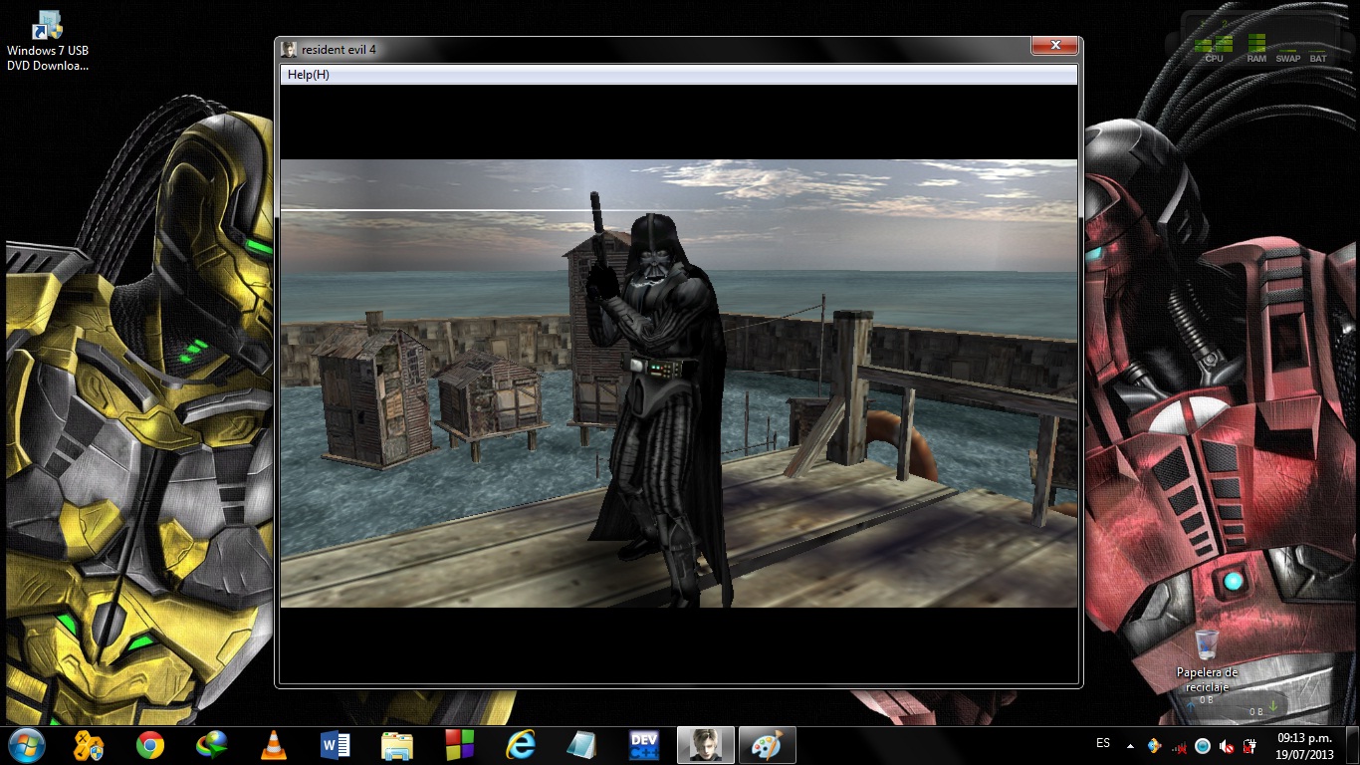
Task: Launch the yellow security tool taskbar icon
Action: point(89,745)
